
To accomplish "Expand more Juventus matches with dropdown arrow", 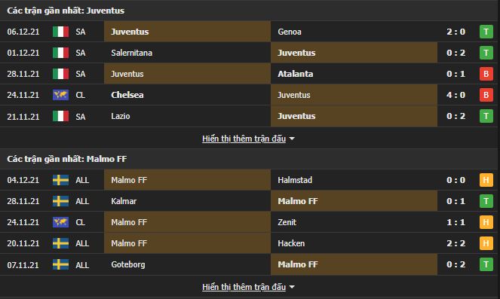I will pyautogui.click(x=292, y=139).
